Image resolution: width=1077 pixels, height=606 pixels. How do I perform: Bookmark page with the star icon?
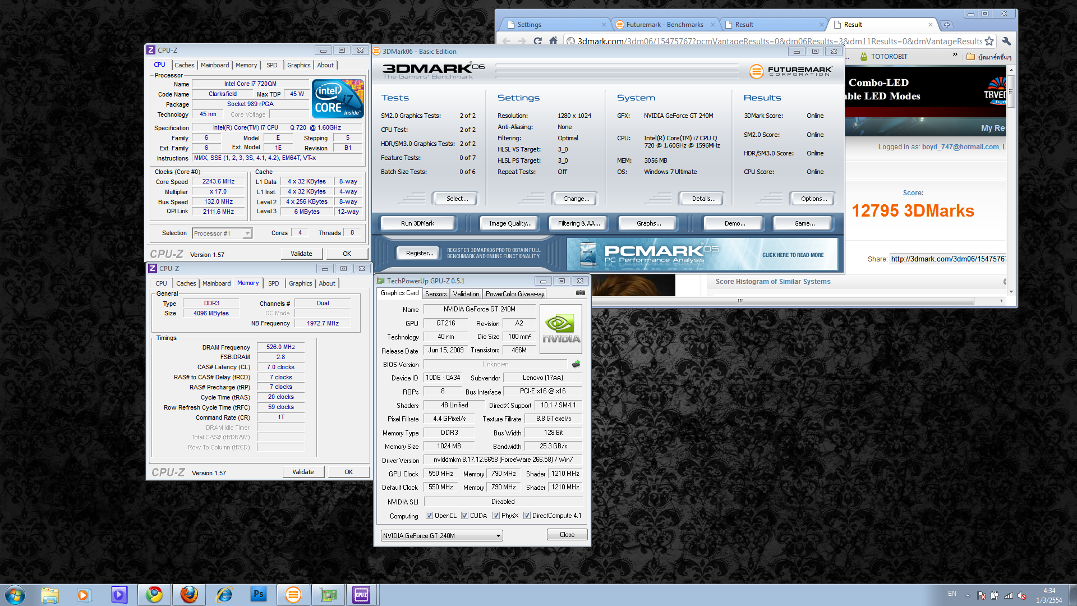[x=989, y=41]
